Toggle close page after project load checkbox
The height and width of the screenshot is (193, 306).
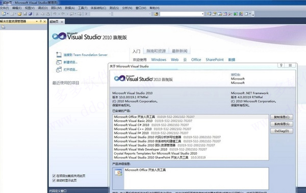54,176
